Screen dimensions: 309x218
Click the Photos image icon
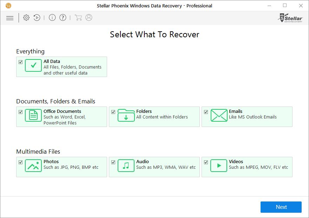point(33,165)
